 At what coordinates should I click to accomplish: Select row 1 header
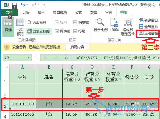[x=5, y=77]
